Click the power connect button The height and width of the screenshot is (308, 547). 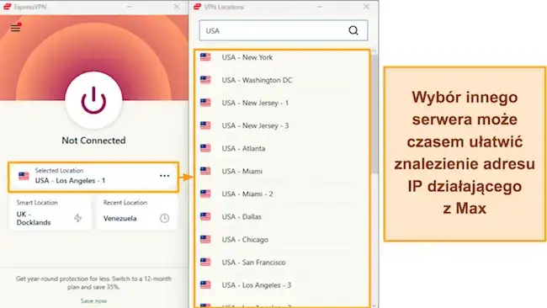pyautogui.click(x=93, y=100)
